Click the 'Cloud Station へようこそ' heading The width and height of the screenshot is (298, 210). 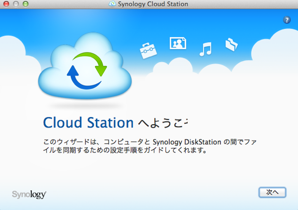(x=115, y=123)
